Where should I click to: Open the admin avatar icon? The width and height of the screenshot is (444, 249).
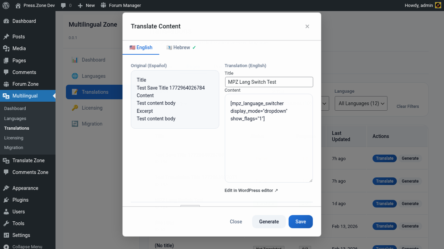438,6
